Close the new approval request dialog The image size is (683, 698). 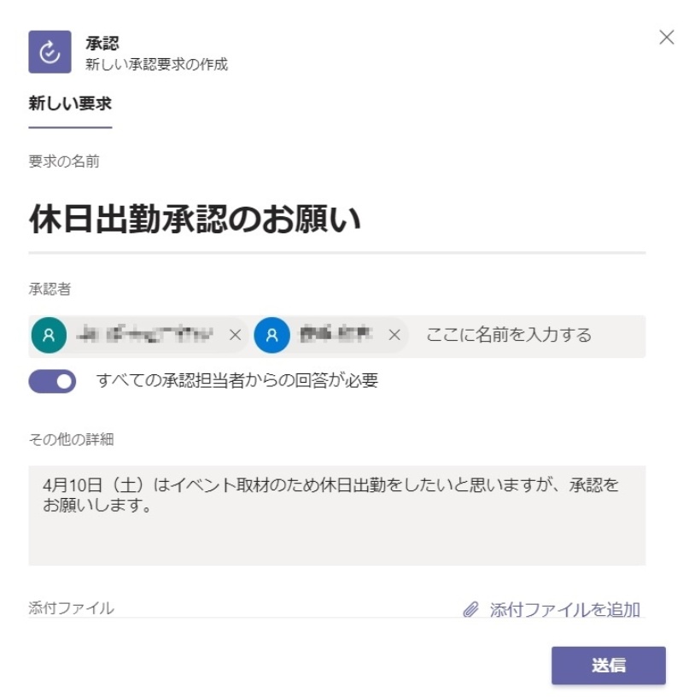(667, 38)
